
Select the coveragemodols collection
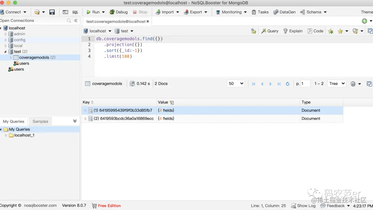pyautogui.click(x=34, y=58)
